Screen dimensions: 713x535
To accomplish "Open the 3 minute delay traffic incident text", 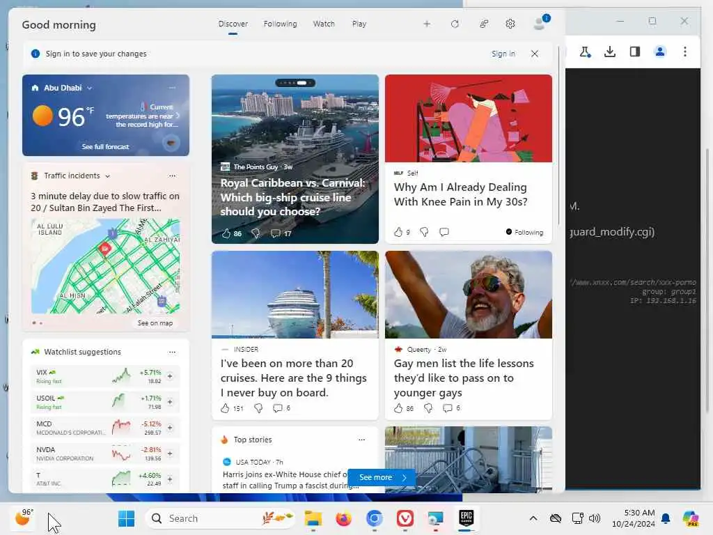I will (x=105, y=202).
